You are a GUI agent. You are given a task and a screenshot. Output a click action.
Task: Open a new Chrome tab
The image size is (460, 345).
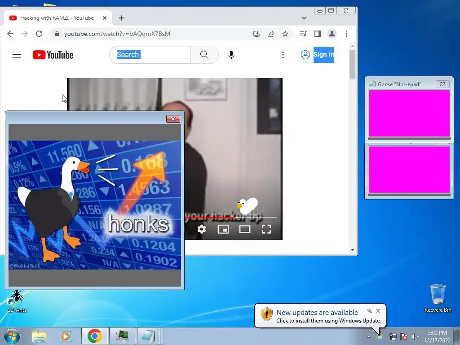[x=122, y=18]
